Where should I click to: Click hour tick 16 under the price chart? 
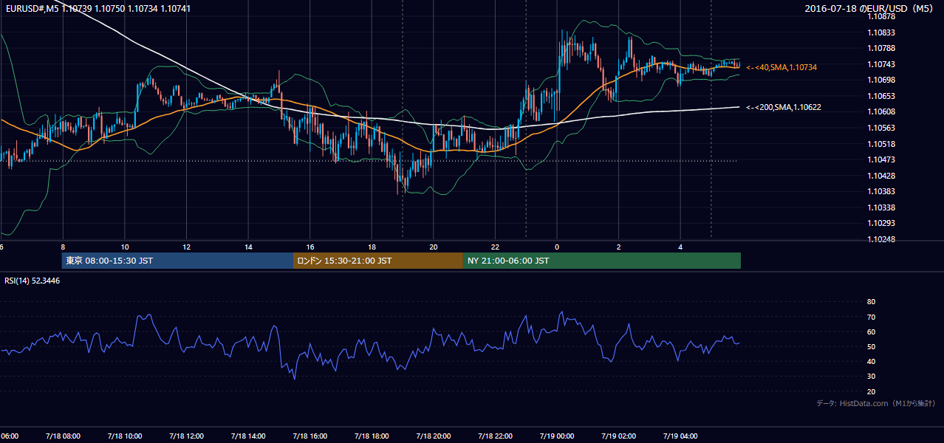[310, 247]
